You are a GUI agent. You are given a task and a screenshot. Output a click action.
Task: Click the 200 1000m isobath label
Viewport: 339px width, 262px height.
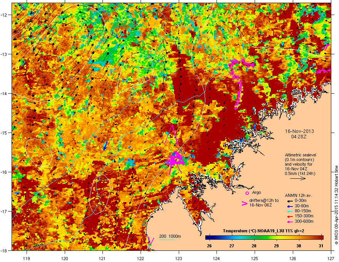pos(170,236)
